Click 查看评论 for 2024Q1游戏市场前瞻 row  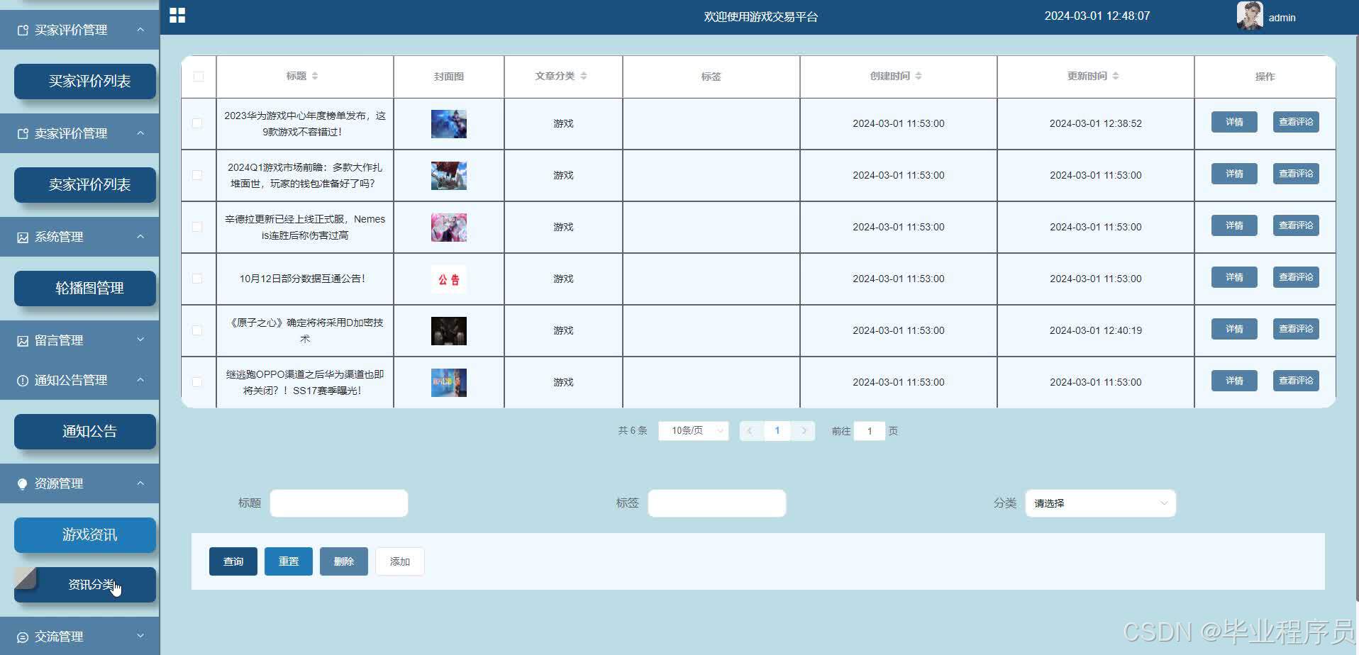[1296, 174]
